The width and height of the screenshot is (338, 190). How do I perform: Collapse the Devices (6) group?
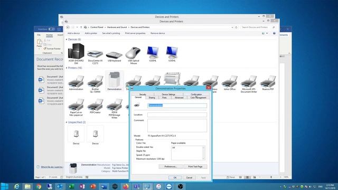[x=67, y=40]
